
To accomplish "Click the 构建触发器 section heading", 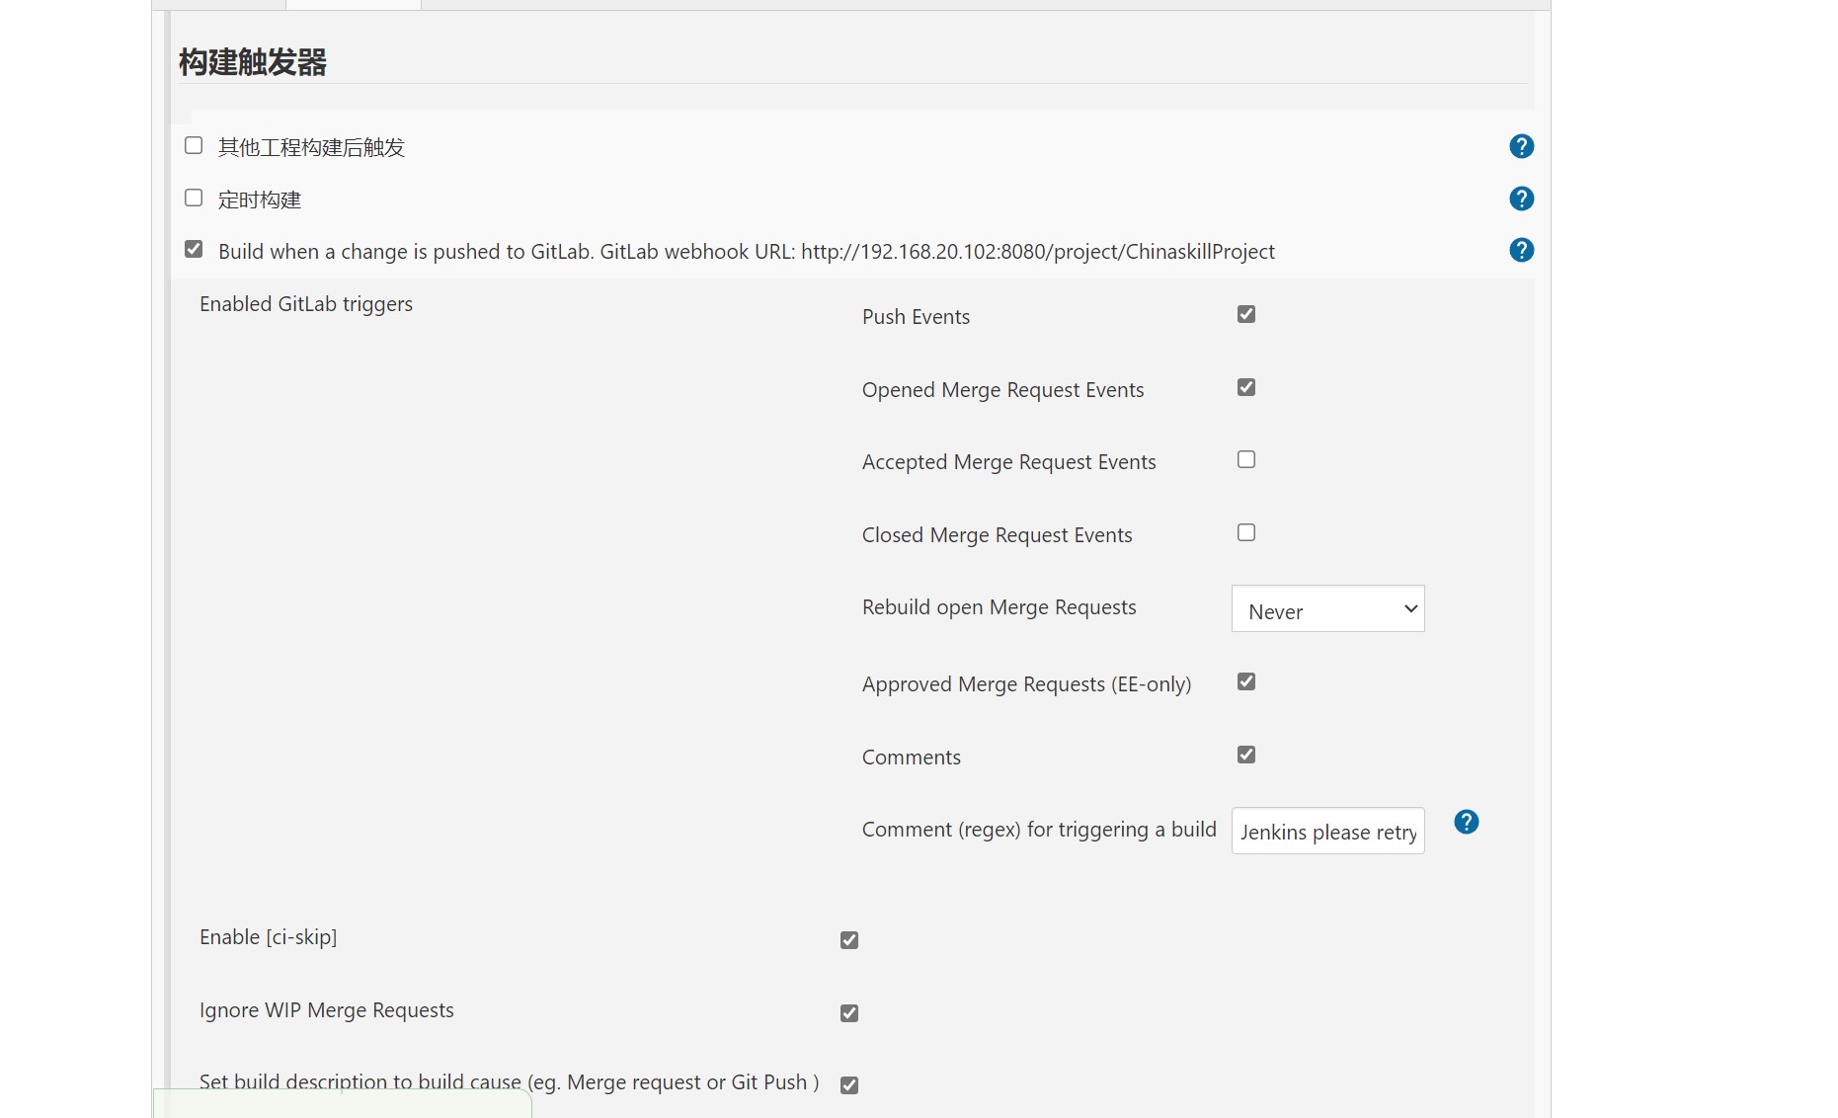I will 252,62.
